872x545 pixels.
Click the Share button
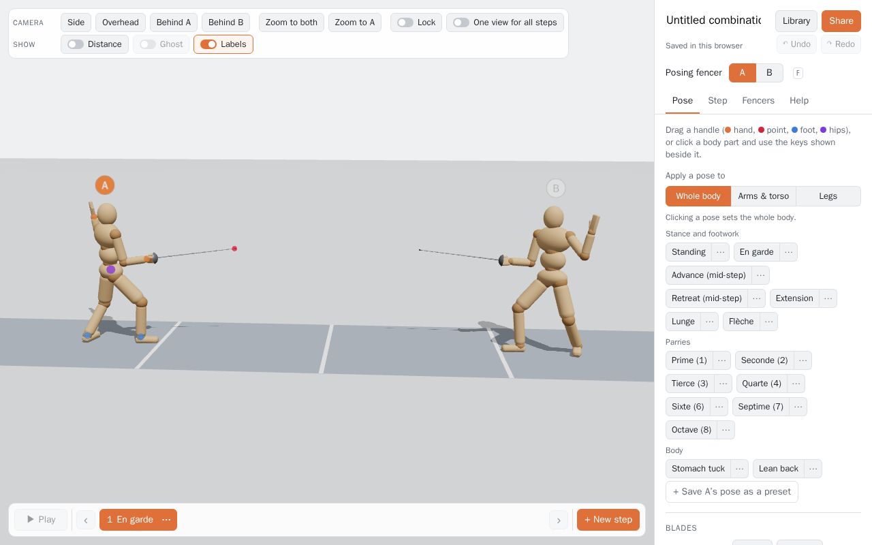pos(841,21)
